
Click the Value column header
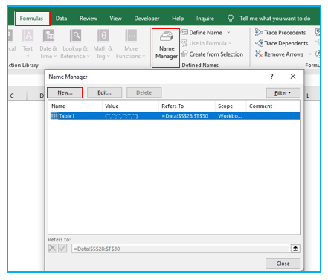[x=130, y=106]
